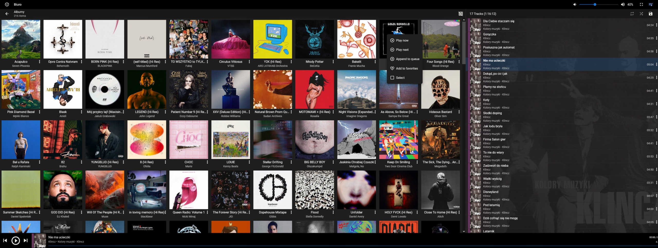Show more options for Dopehouse Mixtape
This screenshot has height=248, width=658.
[291, 212]
